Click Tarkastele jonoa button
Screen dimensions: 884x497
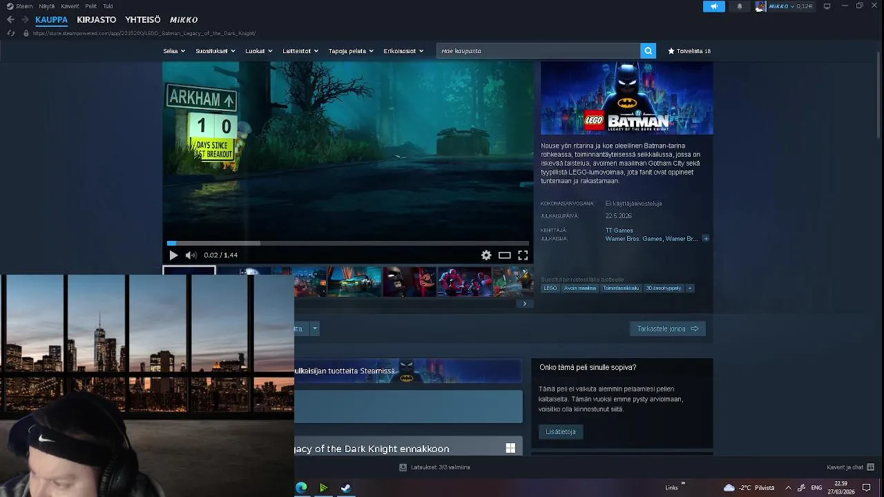[667, 329]
